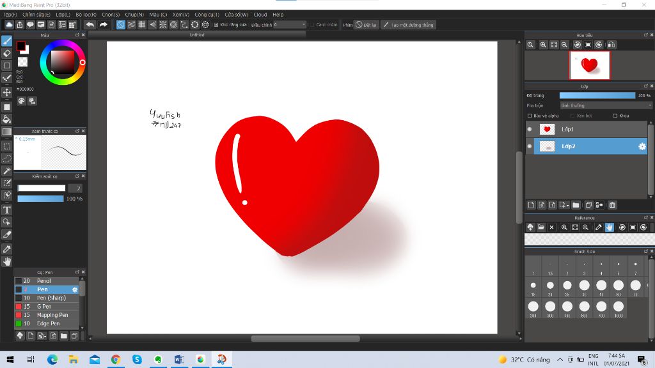This screenshot has width=655, height=368.
Task: Toggle visibility of Lớp1 layer
Action: [530, 129]
